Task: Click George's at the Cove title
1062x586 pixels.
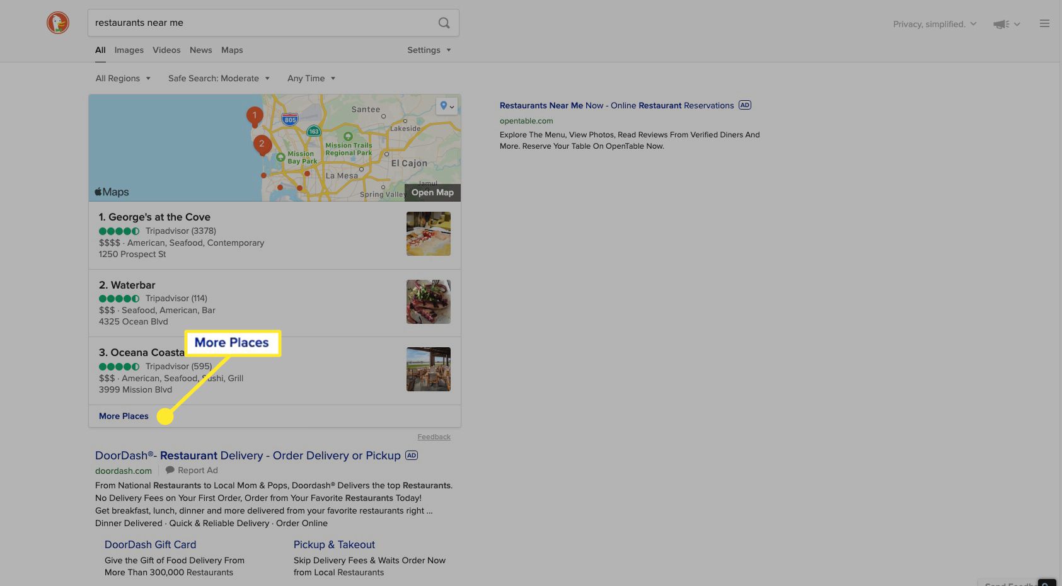Action: click(x=154, y=217)
